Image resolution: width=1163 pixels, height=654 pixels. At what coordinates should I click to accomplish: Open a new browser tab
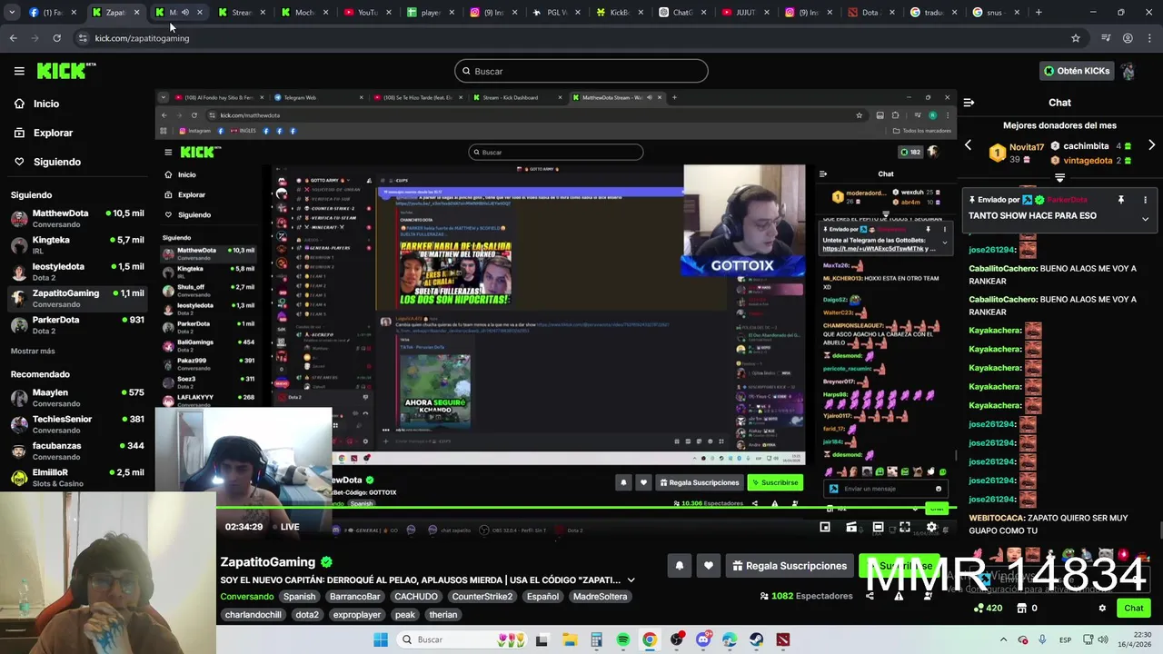tap(1039, 12)
